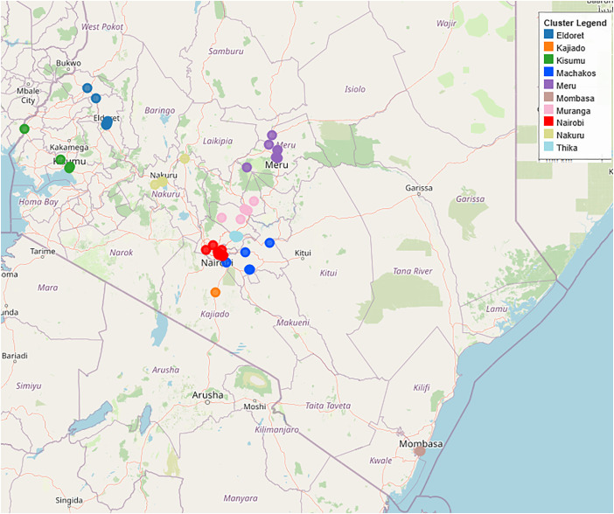Click the Meru purple legend swatch
The height and width of the screenshot is (514, 614).
(x=548, y=85)
